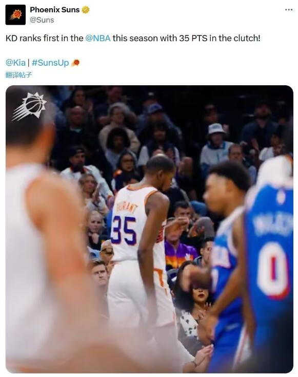298x377 pixels.
Task: Click the #SunsUp hashtag
Action: pyautogui.click(x=50, y=63)
